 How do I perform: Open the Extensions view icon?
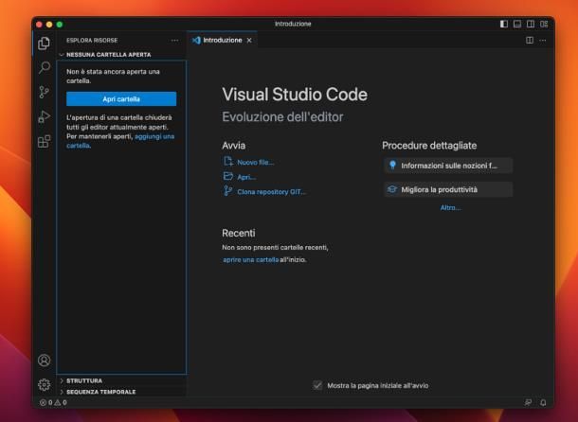click(x=44, y=141)
